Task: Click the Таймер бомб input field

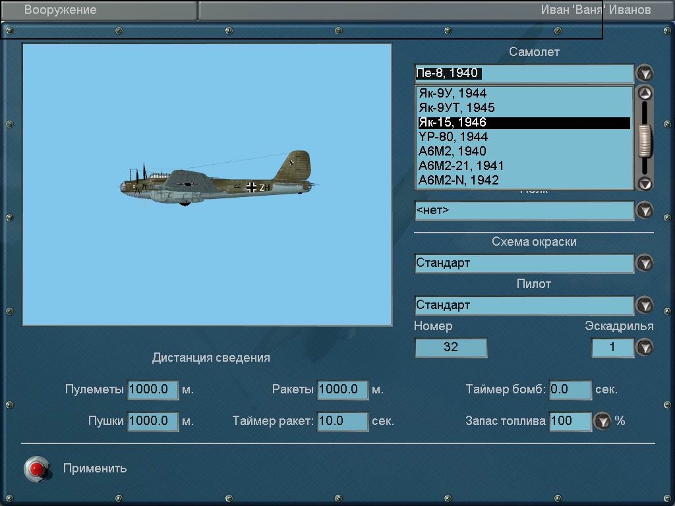Action: click(x=570, y=389)
